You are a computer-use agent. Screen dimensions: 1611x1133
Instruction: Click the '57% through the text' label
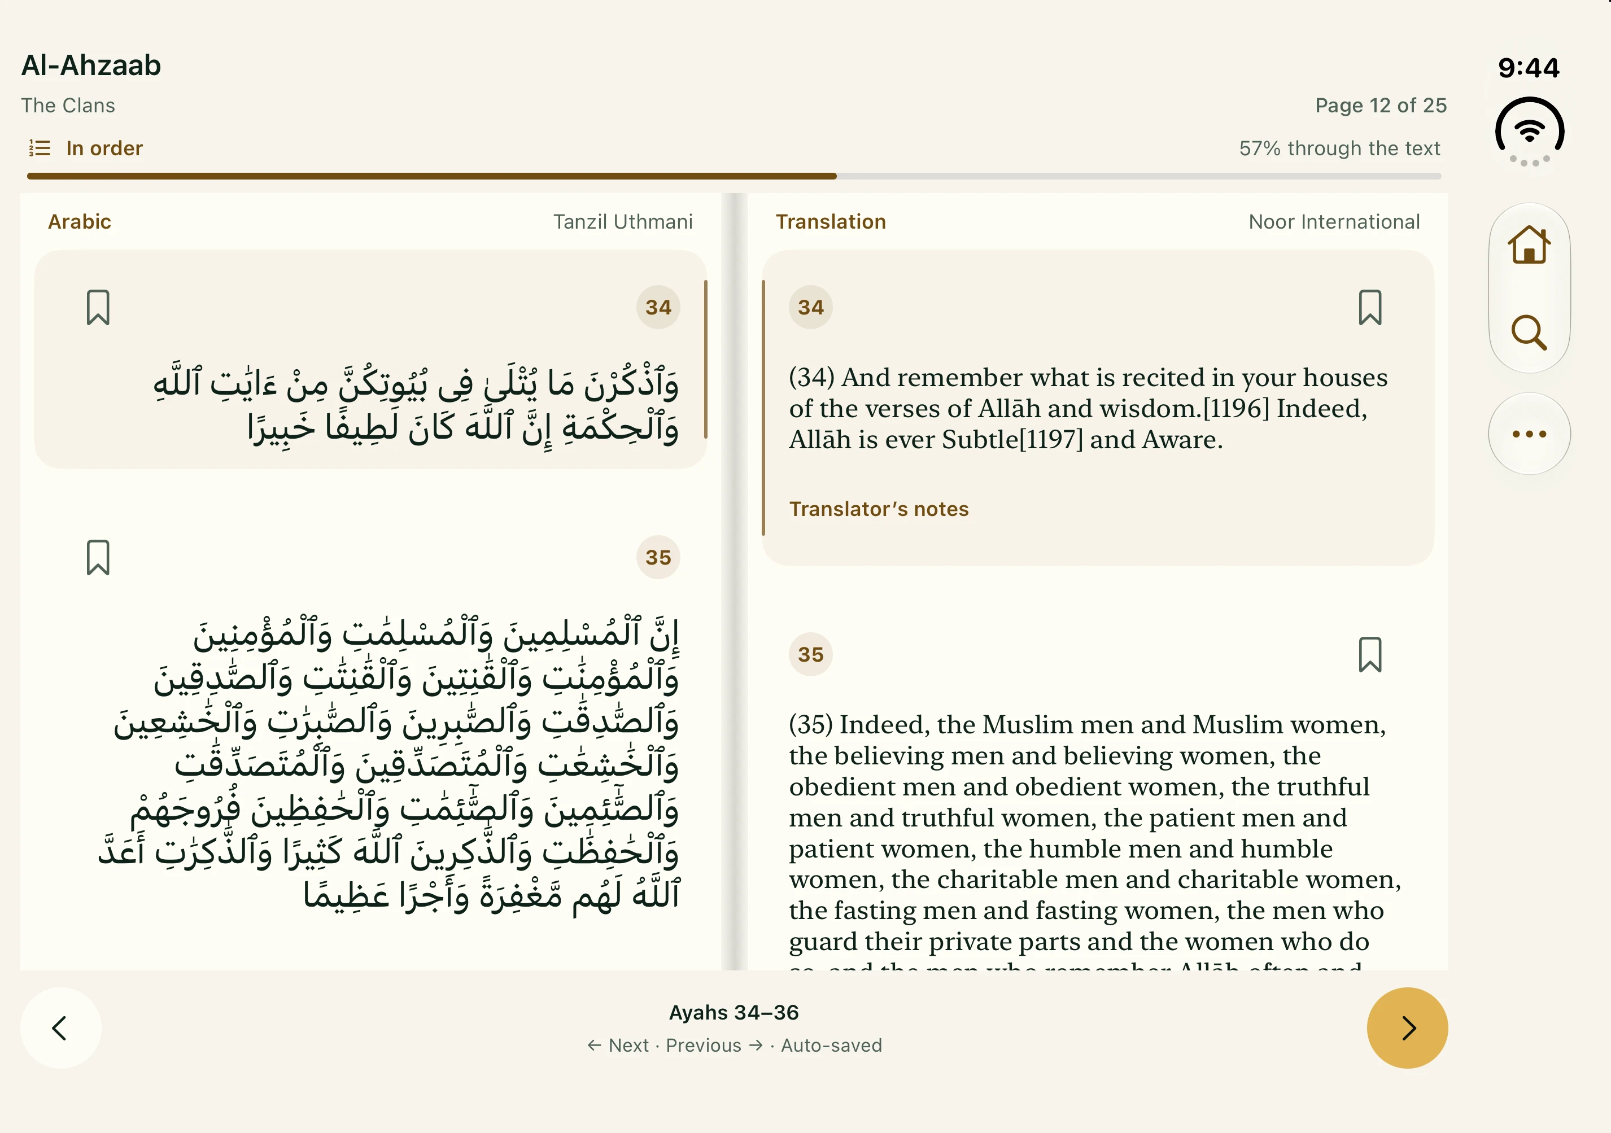coord(1339,148)
